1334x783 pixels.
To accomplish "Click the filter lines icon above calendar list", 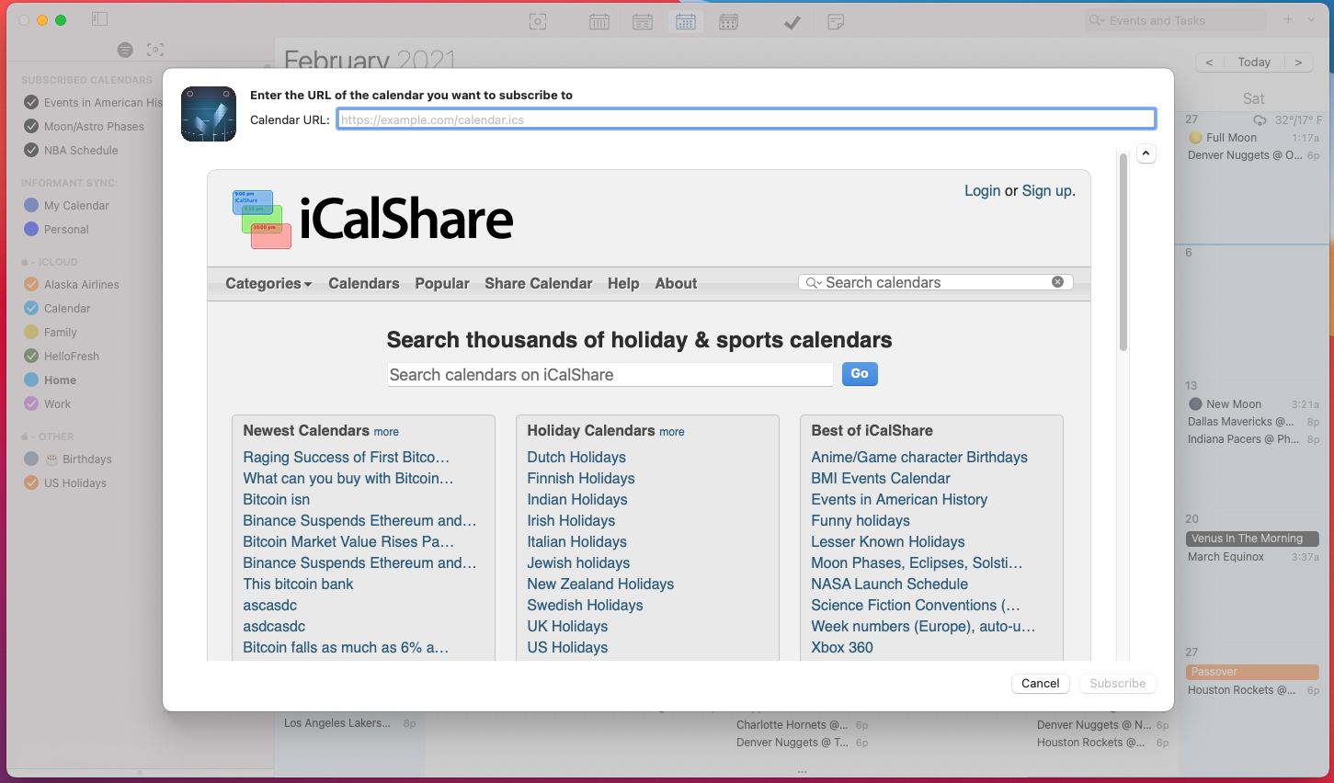I will [125, 50].
